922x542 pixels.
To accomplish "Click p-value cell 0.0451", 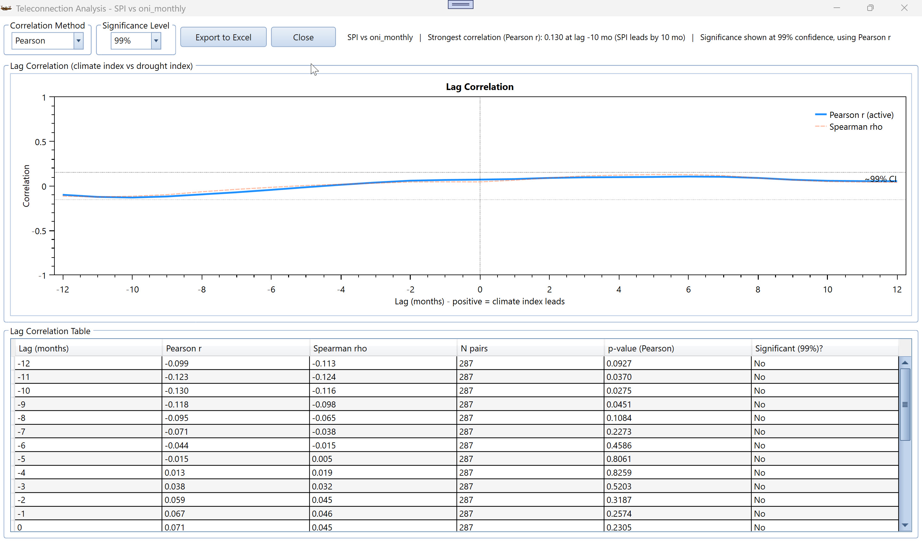I will point(678,404).
